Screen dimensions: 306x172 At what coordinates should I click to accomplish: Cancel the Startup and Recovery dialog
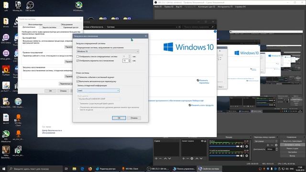[x=134, y=118]
